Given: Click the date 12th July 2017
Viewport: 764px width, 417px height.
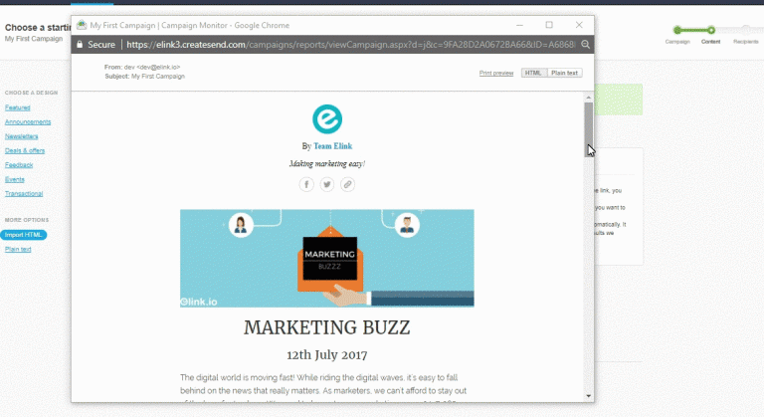Looking at the screenshot, I should 327,355.
